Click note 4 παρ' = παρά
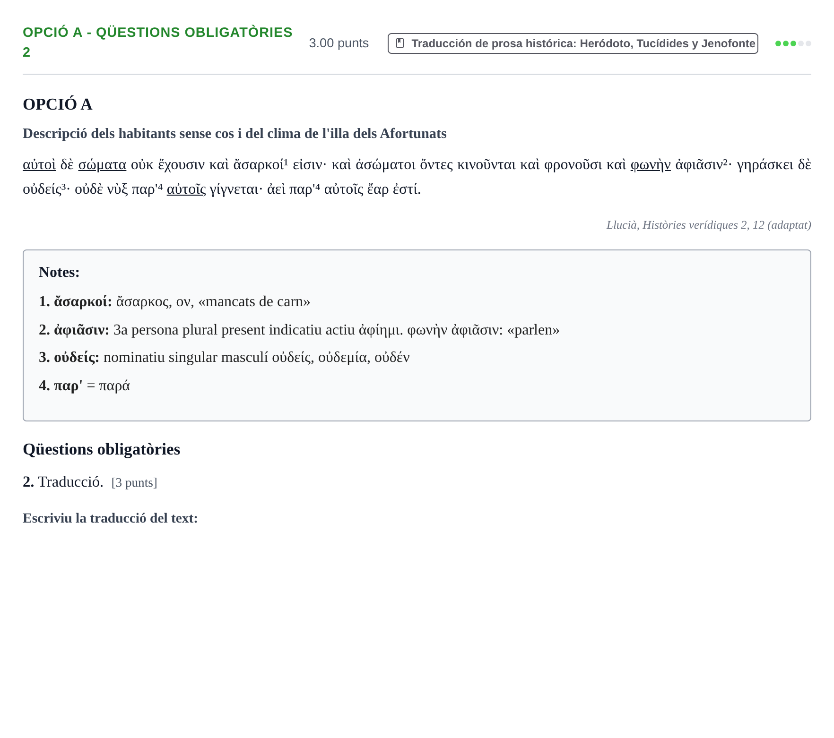The width and height of the screenshot is (834, 738). (x=84, y=386)
